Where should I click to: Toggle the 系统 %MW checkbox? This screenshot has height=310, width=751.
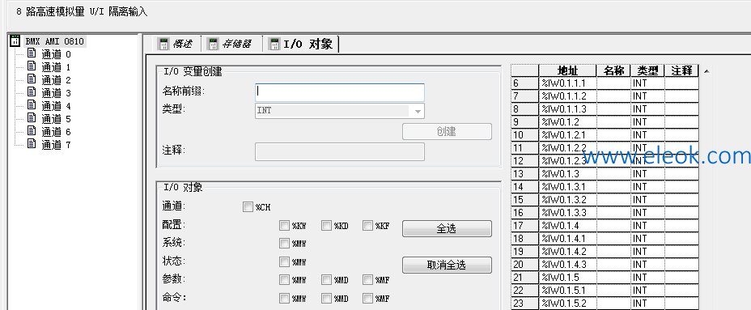[284, 244]
